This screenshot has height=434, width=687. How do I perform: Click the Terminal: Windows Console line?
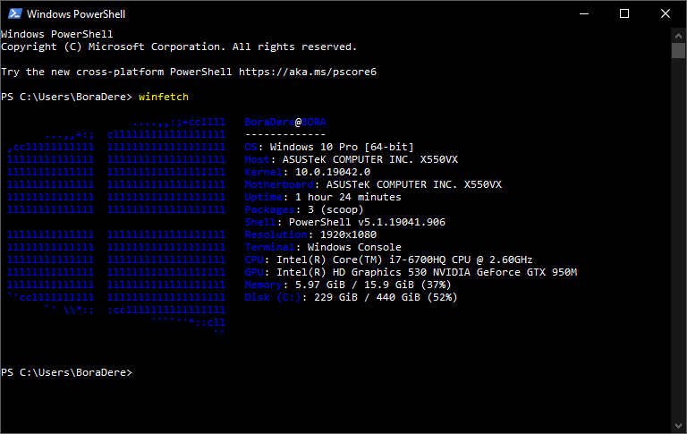pyautogui.click(x=323, y=247)
